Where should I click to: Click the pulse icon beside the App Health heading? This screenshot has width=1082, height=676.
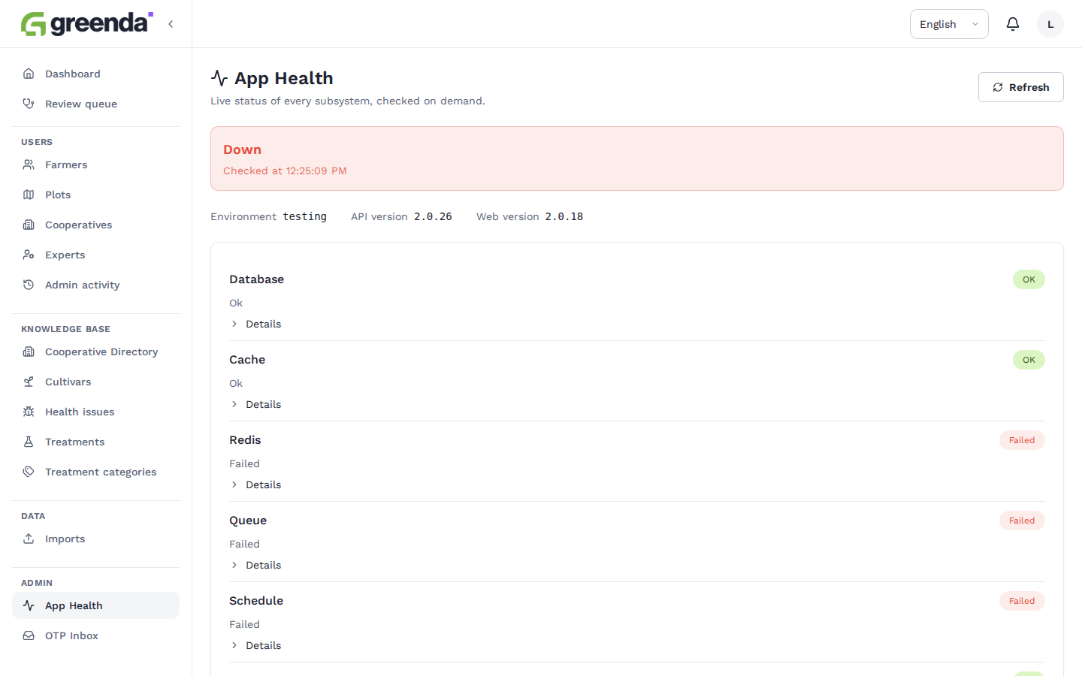(219, 78)
